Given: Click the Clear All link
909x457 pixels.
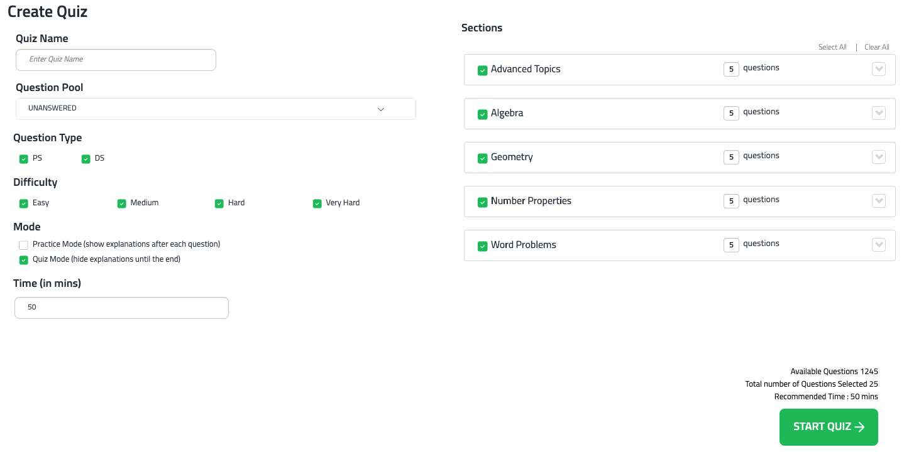Looking at the screenshot, I should [876, 47].
